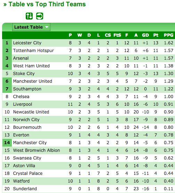Click the Crystal Palace team name

[x=28, y=173]
